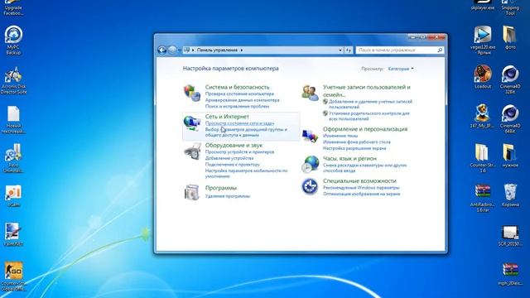Open Добавление устройства link

pos(229,158)
